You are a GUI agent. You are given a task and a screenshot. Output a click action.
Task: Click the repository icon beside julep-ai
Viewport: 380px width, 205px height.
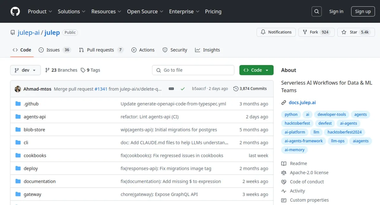pos(13,32)
